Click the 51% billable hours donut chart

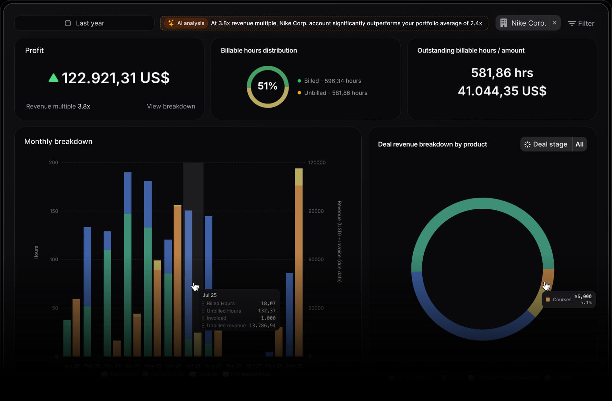click(x=268, y=86)
